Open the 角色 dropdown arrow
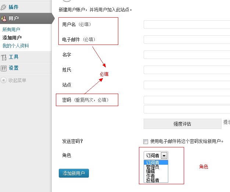Viewport: 230px width, 192px height. (164, 156)
